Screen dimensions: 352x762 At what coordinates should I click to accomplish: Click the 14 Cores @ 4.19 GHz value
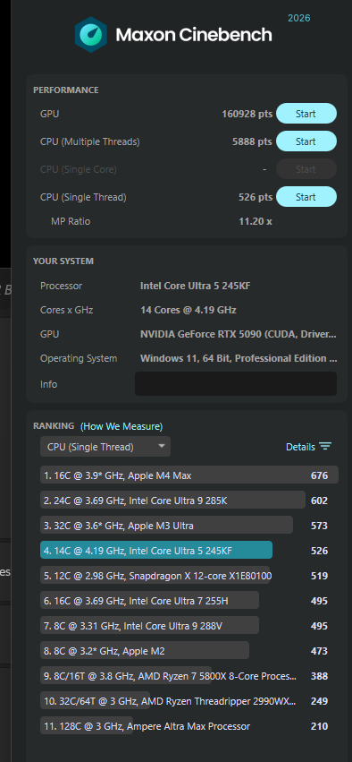189,310
